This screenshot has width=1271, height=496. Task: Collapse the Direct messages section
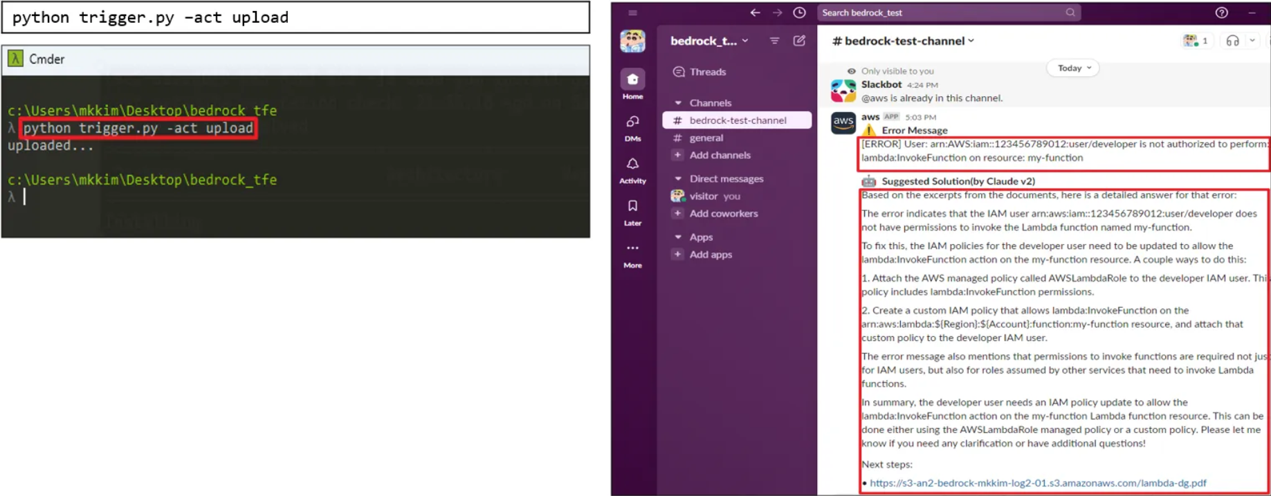(x=678, y=178)
